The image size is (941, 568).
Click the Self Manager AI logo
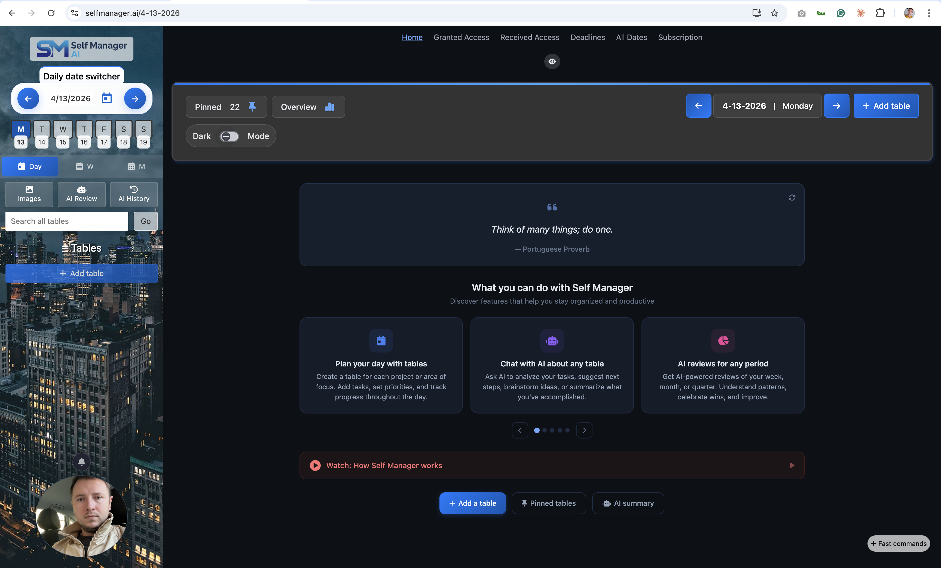coord(81,48)
